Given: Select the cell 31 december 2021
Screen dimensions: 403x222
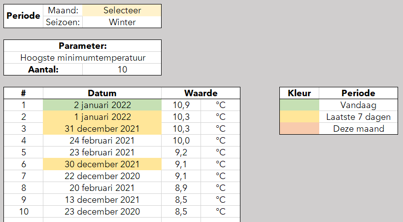Looking at the screenshot, I should 102,129.
